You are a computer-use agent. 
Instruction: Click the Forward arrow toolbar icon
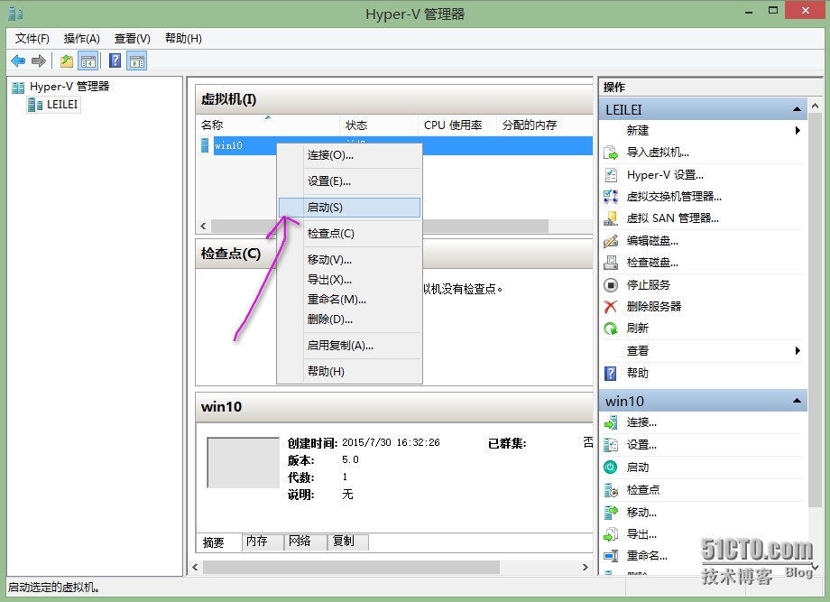coord(39,60)
